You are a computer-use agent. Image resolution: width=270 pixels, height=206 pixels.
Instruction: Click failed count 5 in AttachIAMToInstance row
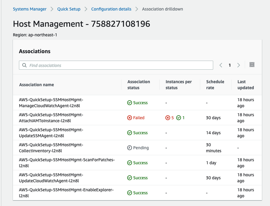tap(173, 118)
